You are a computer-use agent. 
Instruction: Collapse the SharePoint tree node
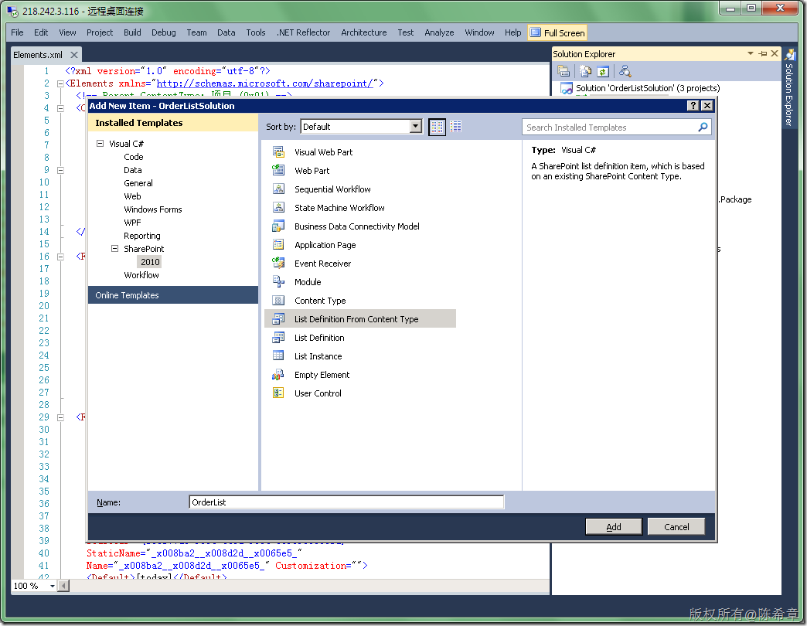114,248
